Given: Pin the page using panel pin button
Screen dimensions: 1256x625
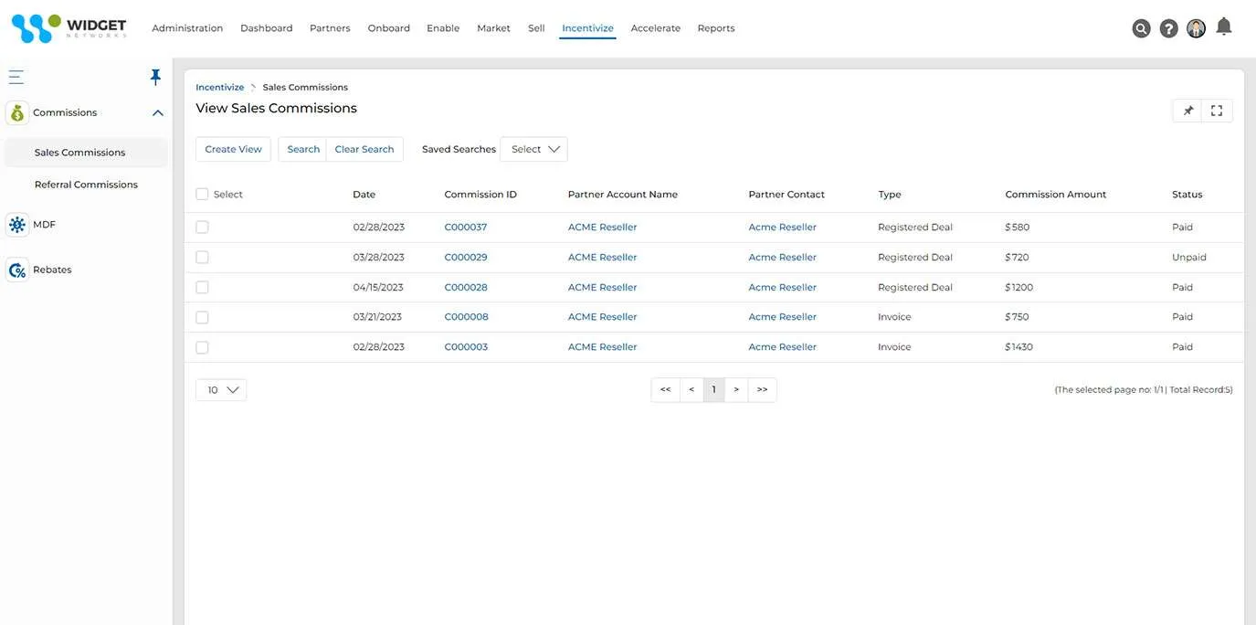Looking at the screenshot, I should click(x=1188, y=111).
